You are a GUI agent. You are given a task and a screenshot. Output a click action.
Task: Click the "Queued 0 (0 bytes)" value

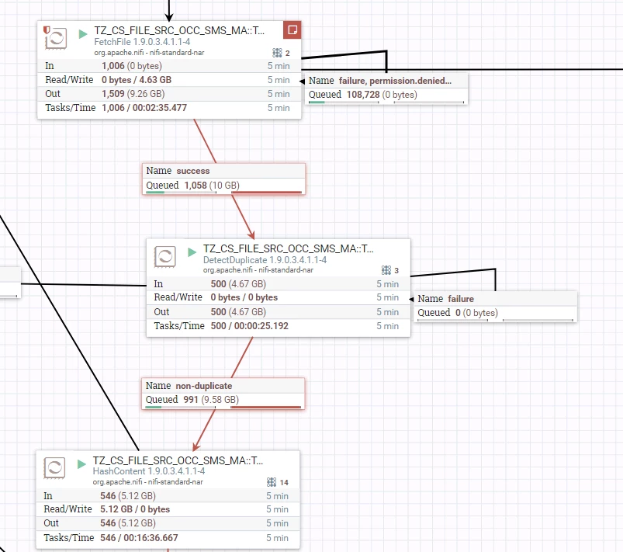tap(476, 313)
